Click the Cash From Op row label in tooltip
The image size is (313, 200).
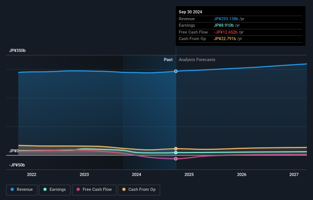point(192,39)
